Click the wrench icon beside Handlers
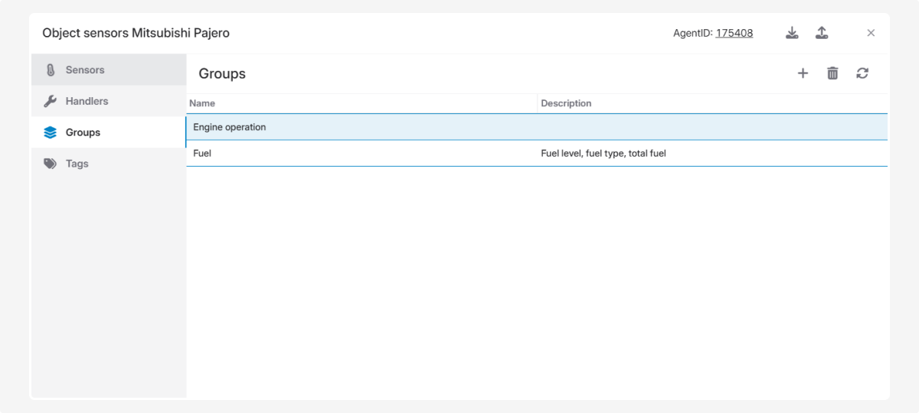The height and width of the screenshot is (413, 919). pos(51,101)
